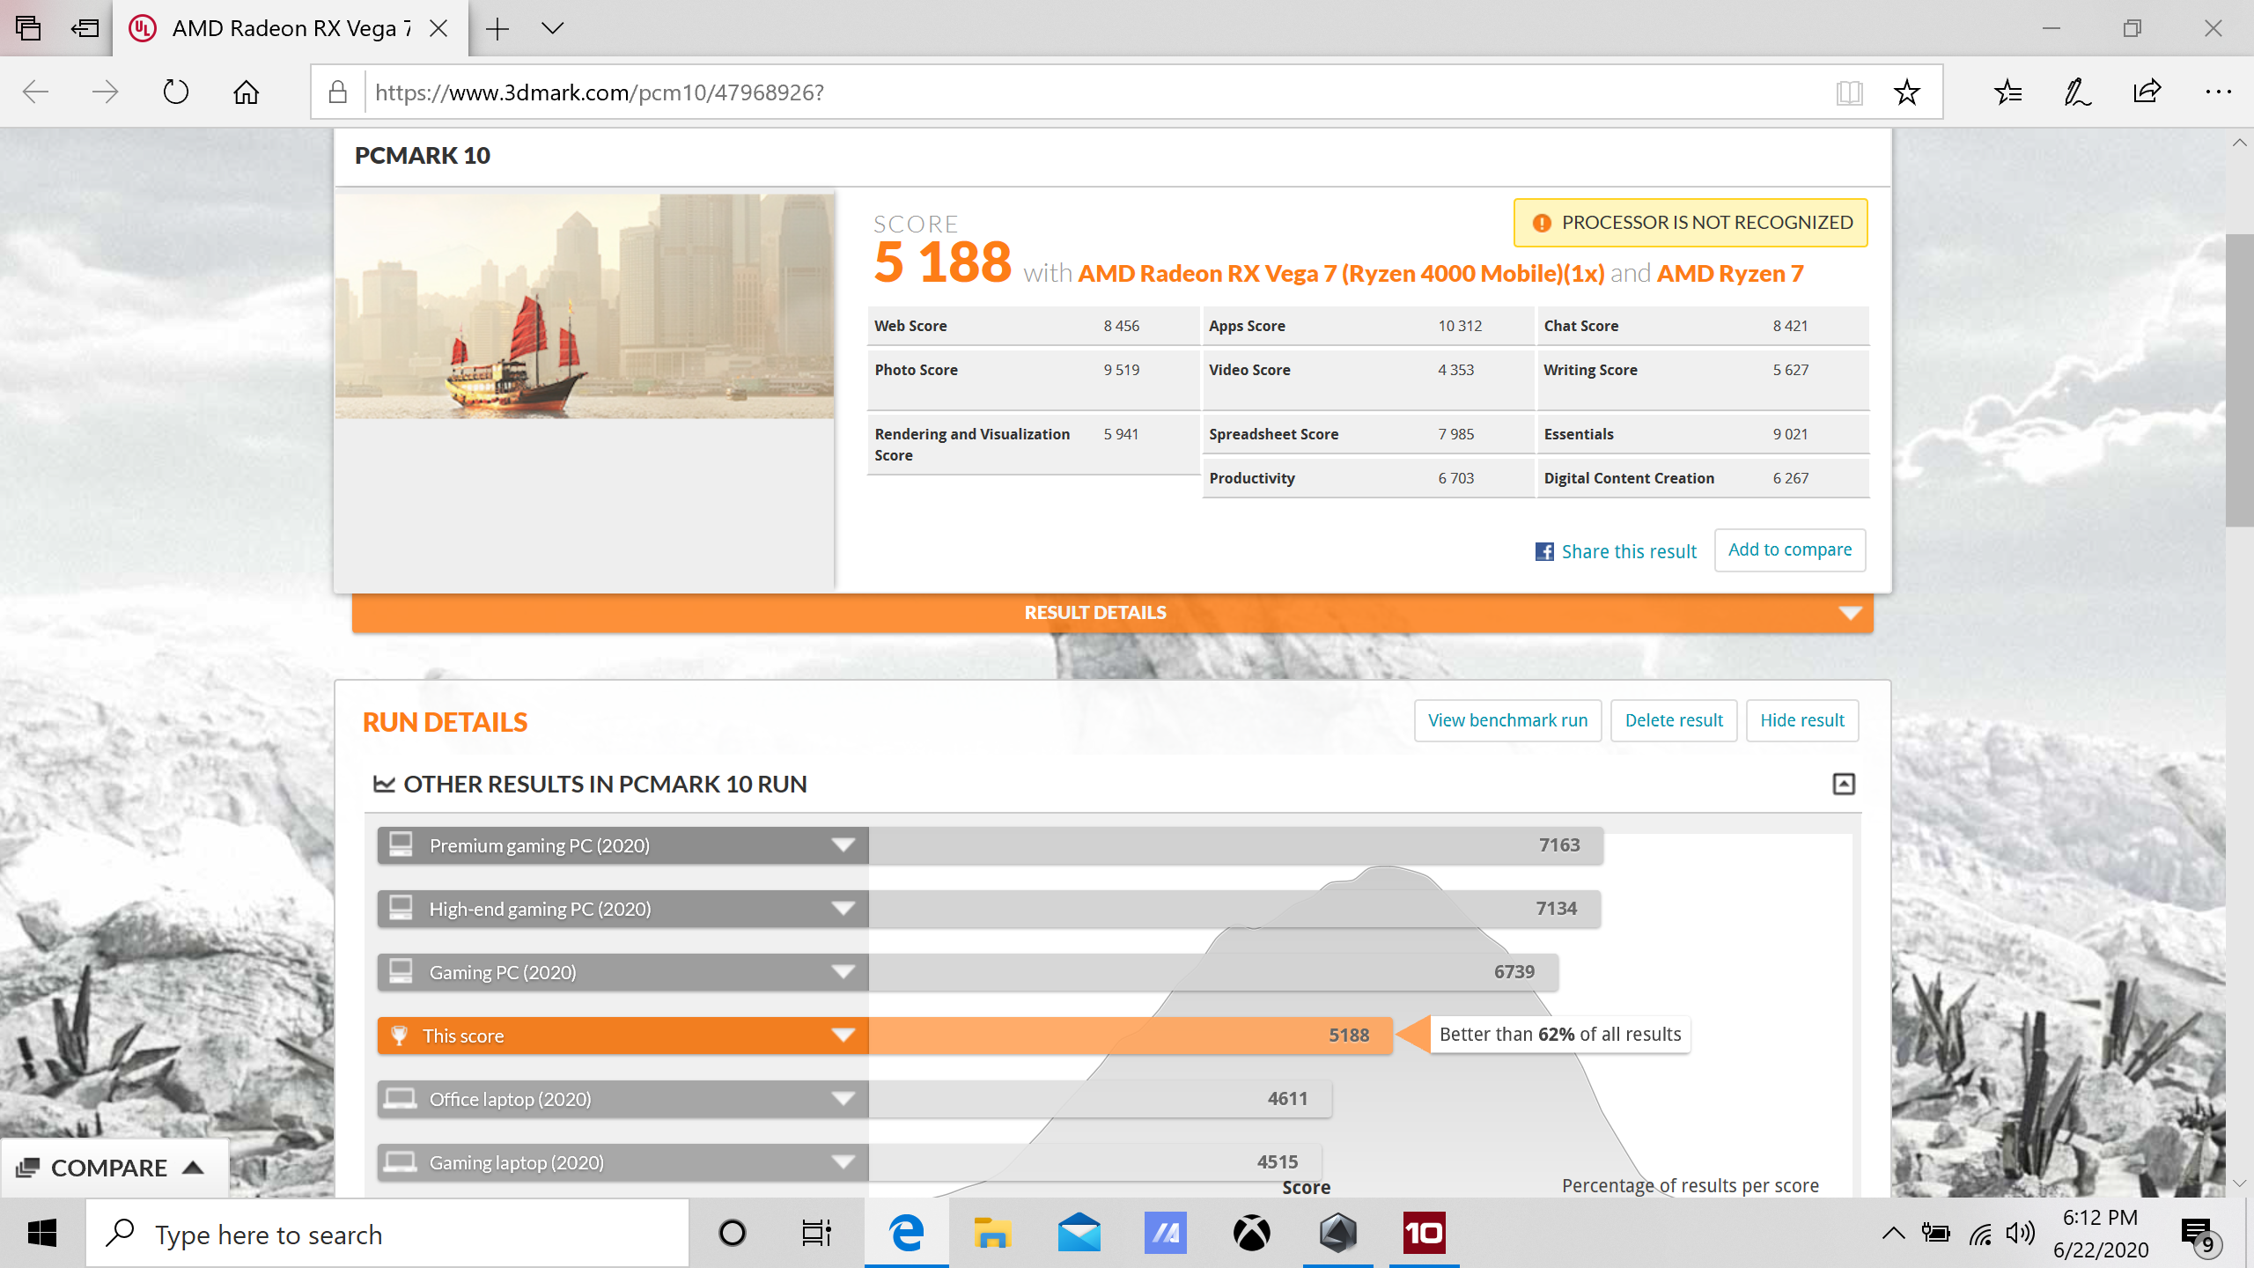Click the browser back arrow

click(35, 92)
